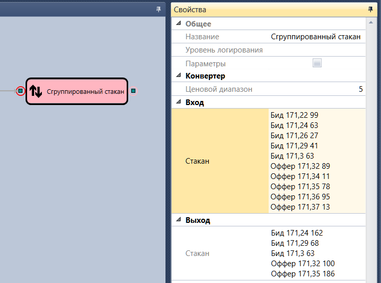Toggle the Параметры checkbox
The width and height of the screenshot is (381, 283).
[317, 63]
